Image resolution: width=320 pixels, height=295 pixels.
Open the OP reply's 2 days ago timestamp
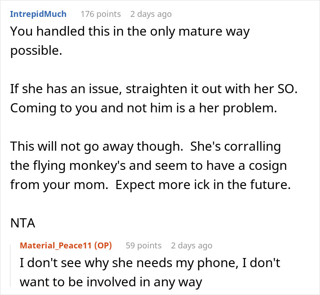(192, 245)
